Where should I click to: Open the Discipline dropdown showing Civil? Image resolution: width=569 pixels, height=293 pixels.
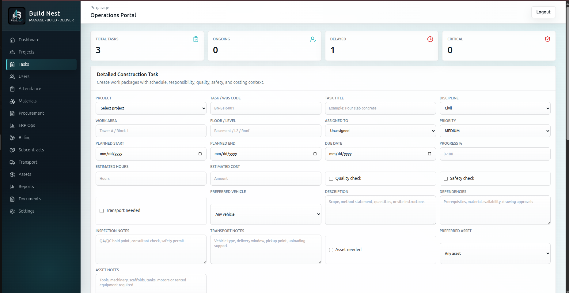495,108
